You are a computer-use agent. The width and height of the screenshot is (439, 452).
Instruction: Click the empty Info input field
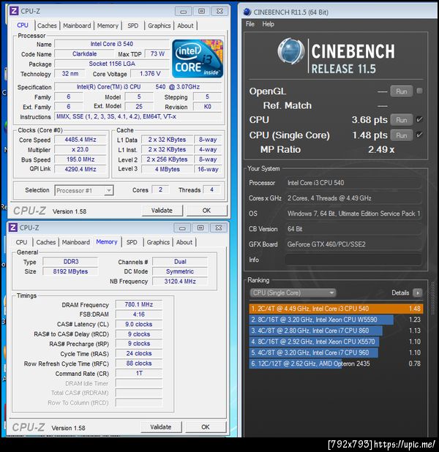click(x=353, y=260)
